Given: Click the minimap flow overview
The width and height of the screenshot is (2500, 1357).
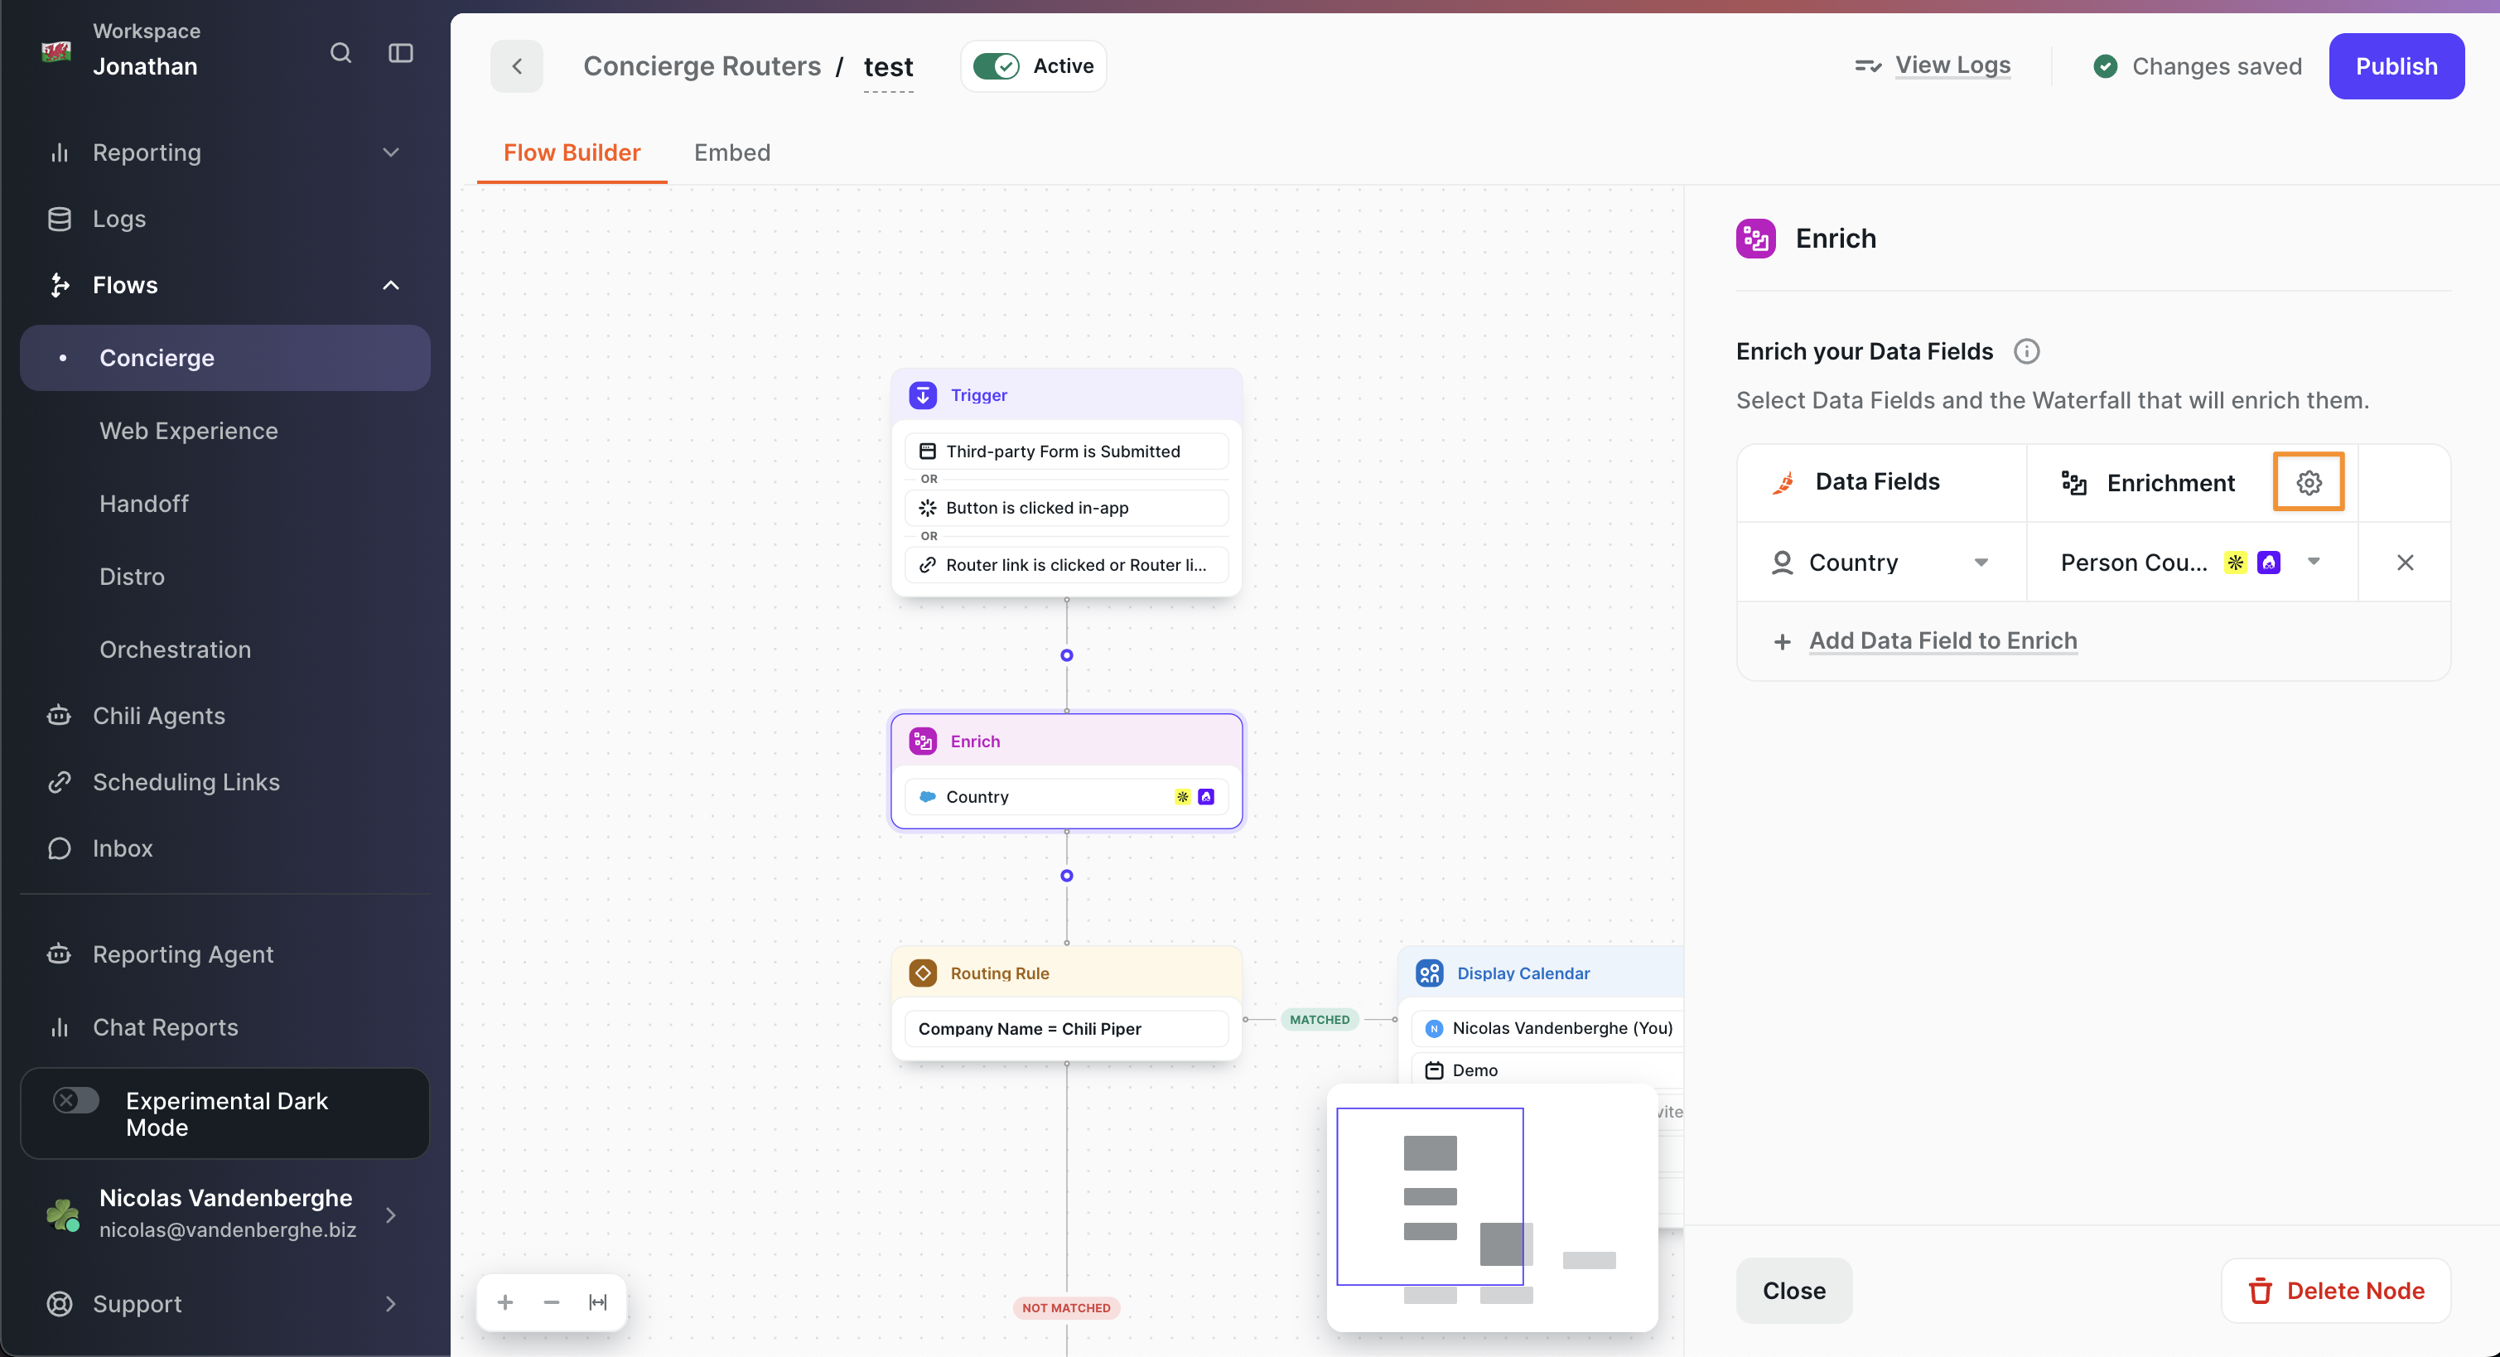Looking at the screenshot, I should click(1492, 1208).
